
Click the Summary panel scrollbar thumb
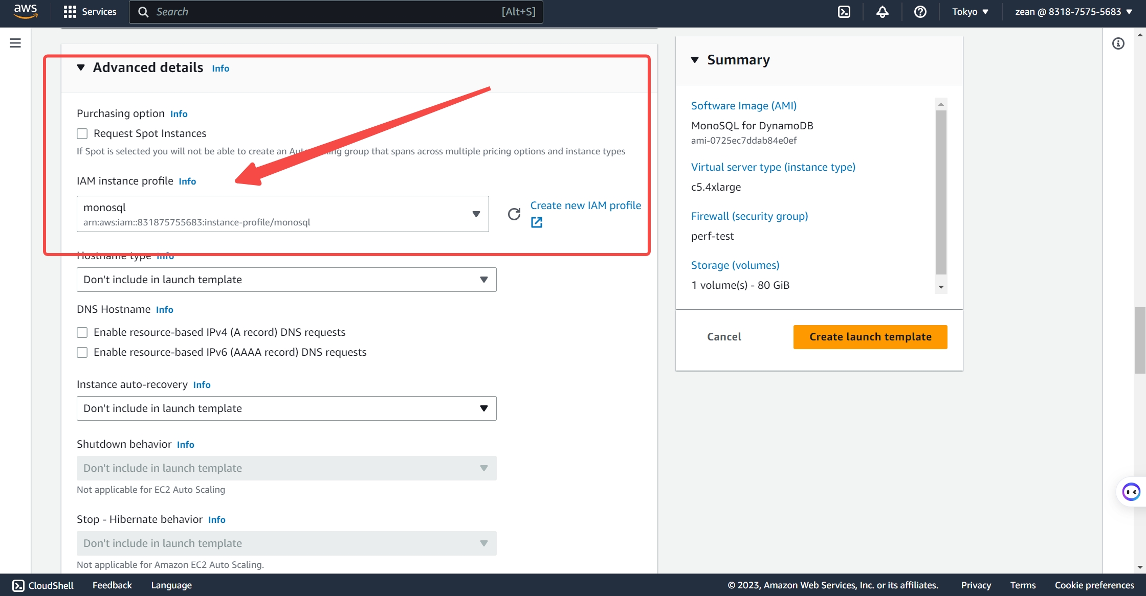(x=941, y=192)
